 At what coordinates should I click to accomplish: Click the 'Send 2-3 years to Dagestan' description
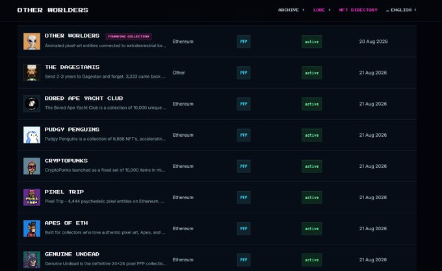pyautogui.click(x=105, y=77)
